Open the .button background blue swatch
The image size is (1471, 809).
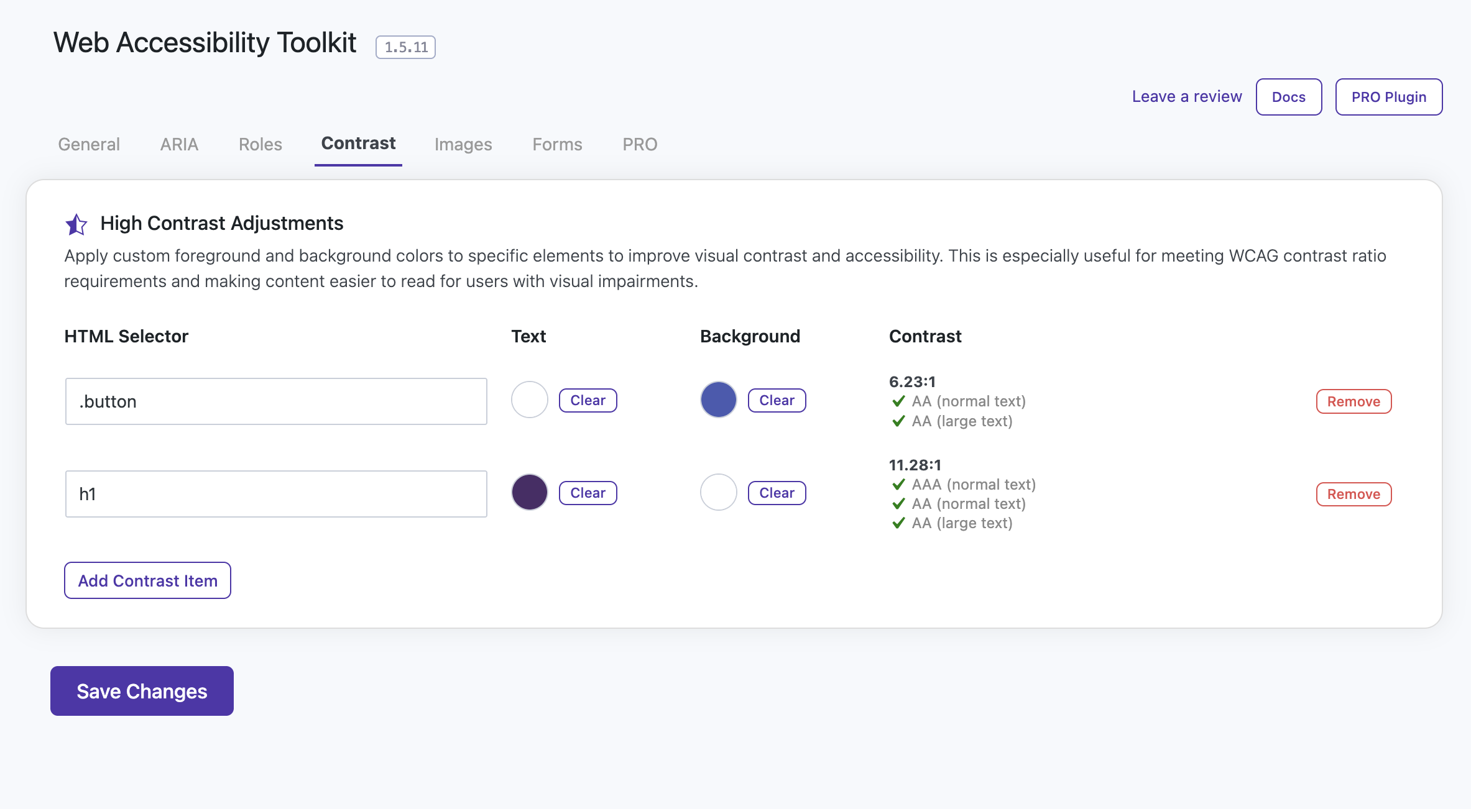[718, 400]
